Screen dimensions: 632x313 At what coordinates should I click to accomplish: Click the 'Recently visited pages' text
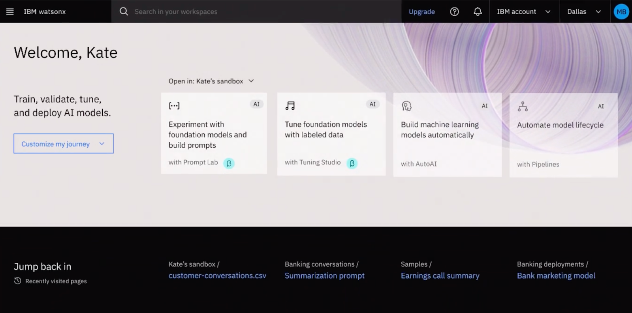pos(56,281)
